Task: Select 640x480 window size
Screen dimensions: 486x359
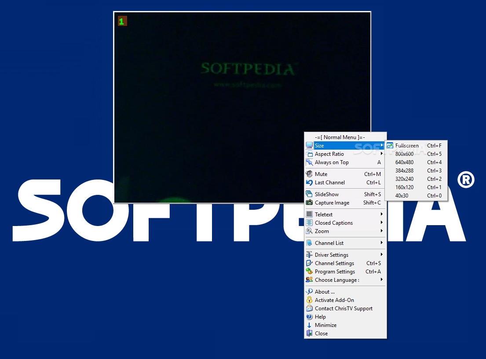Action: (x=416, y=162)
